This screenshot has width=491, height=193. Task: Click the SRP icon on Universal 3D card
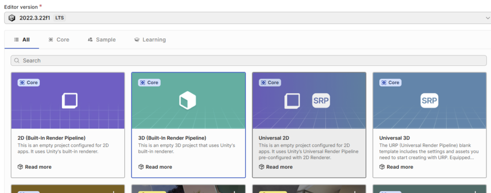pos(429,101)
